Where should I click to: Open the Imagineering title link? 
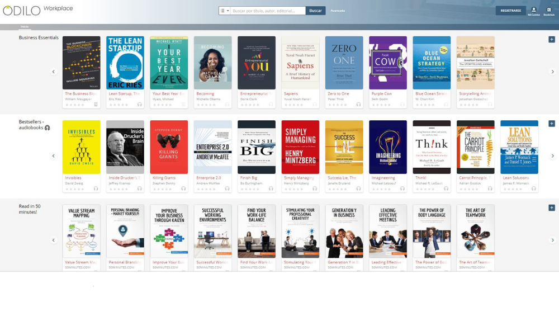tap(383, 178)
